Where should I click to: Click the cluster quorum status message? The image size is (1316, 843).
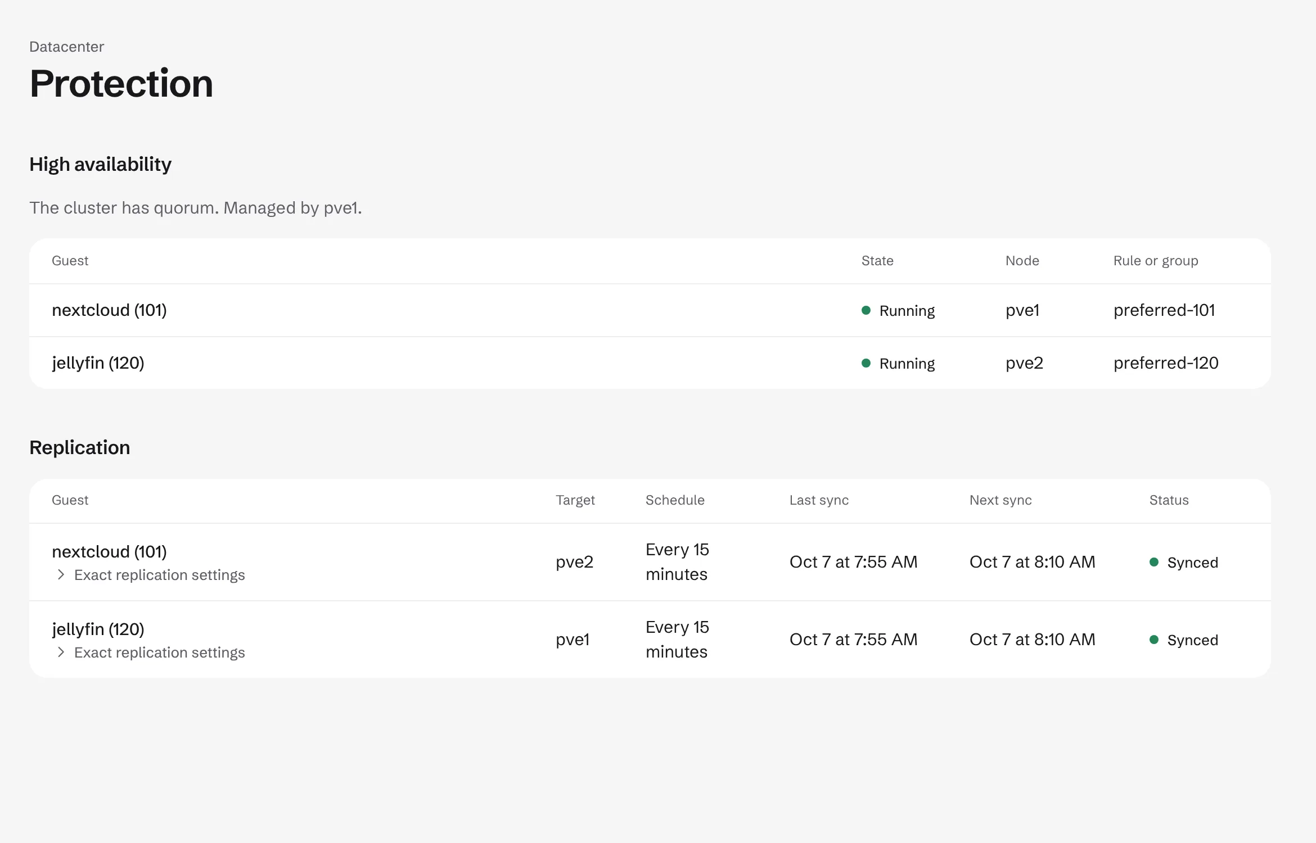pyautogui.click(x=196, y=208)
